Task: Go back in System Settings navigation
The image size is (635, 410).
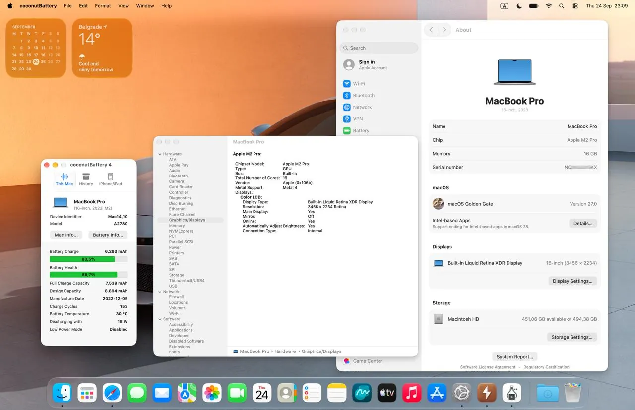Action: point(431,30)
